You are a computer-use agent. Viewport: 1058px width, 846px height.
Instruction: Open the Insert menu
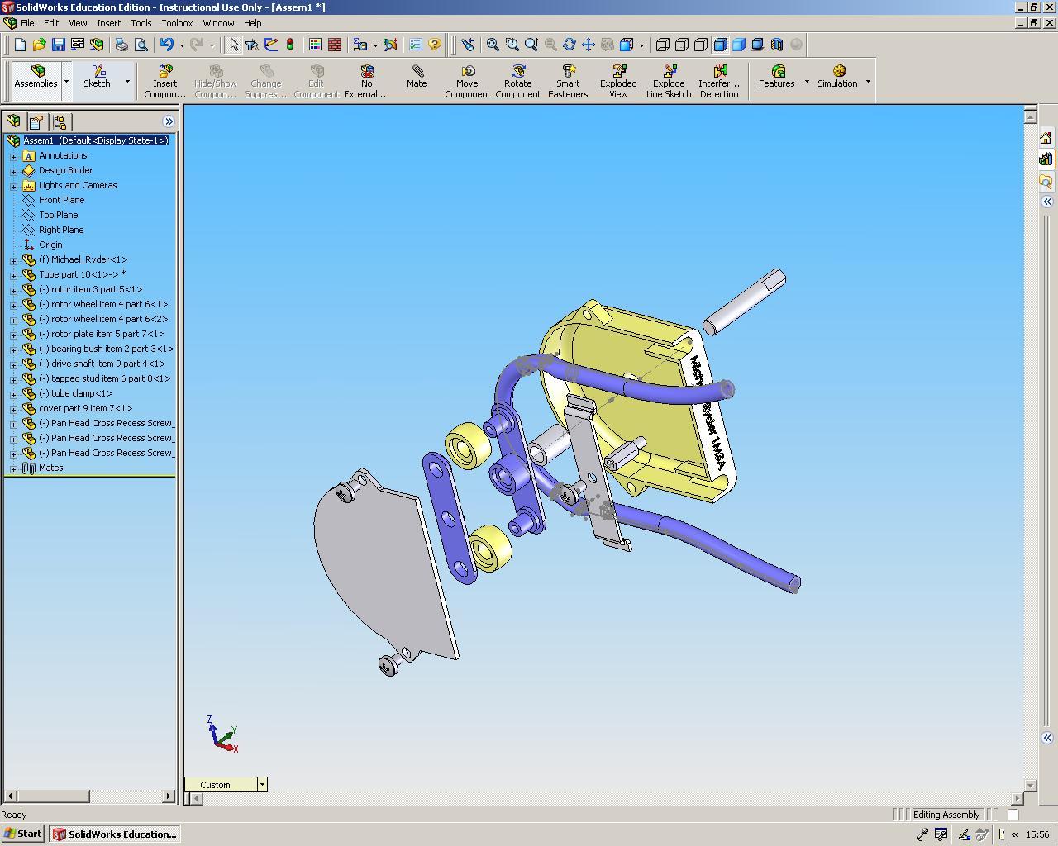point(108,23)
